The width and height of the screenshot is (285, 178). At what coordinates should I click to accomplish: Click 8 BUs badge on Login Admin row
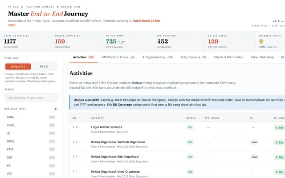point(280,128)
